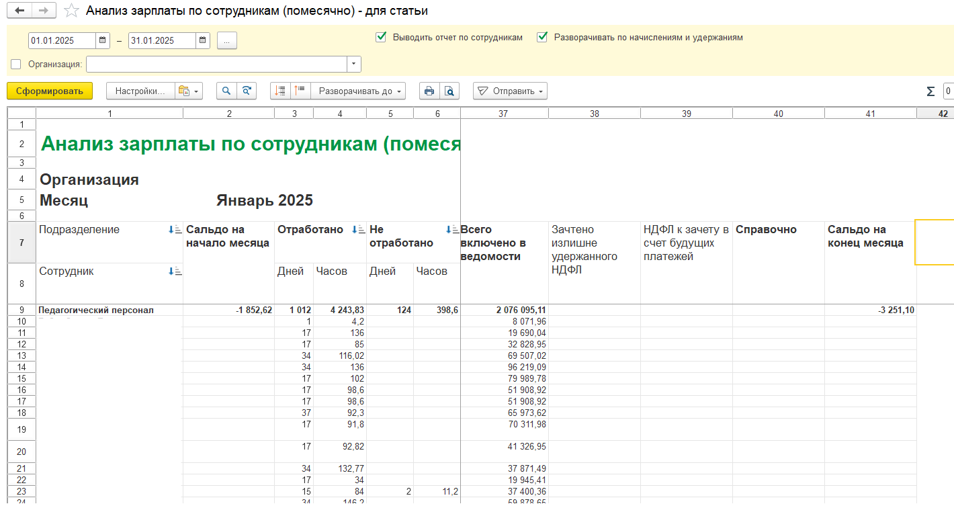Select column header 1

click(x=110, y=114)
